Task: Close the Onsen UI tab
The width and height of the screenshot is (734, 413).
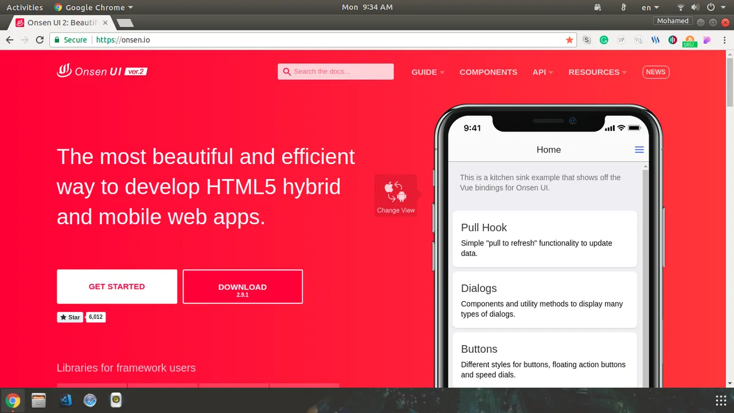Action: 105,23
